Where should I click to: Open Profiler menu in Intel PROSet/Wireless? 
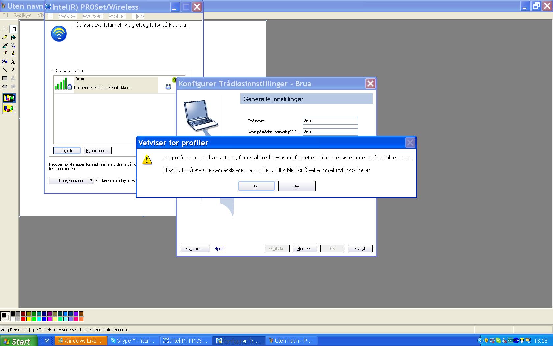click(117, 16)
